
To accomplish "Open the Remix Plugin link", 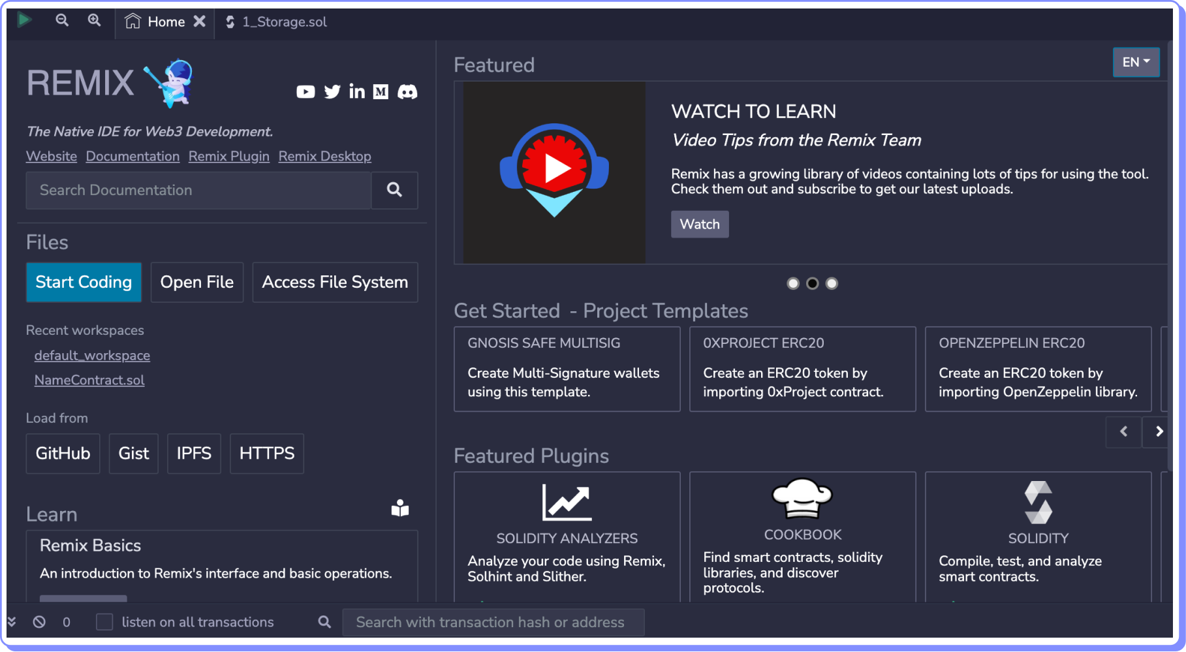I will (x=229, y=157).
